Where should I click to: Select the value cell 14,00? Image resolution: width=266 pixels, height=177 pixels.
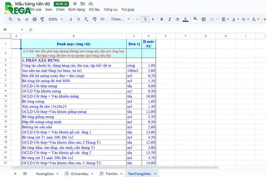click(149, 163)
